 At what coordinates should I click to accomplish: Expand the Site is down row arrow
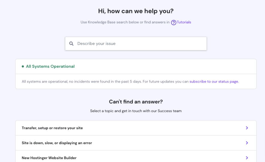[x=247, y=143]
